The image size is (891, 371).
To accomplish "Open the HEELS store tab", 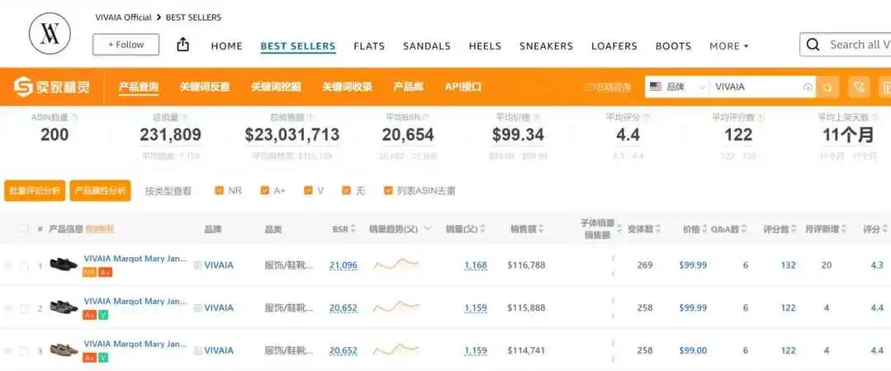I will (485, 46).
